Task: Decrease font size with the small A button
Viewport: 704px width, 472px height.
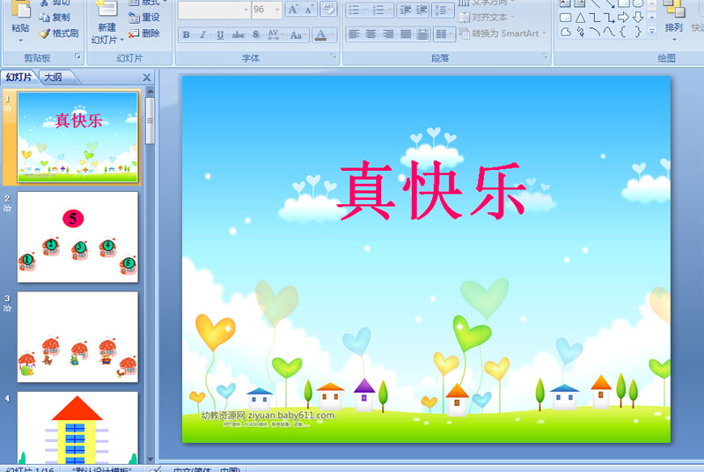Action: pyautogui.click(x=309, y=10)
